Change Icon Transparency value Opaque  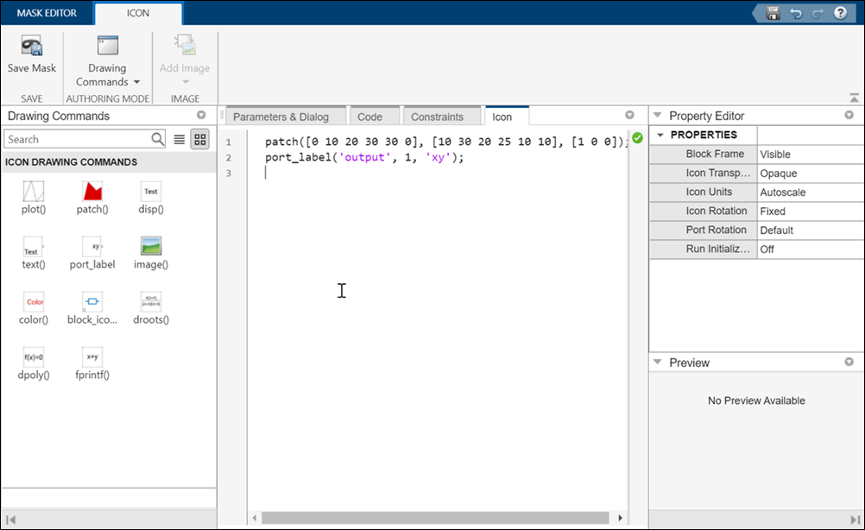click(811, 174)
